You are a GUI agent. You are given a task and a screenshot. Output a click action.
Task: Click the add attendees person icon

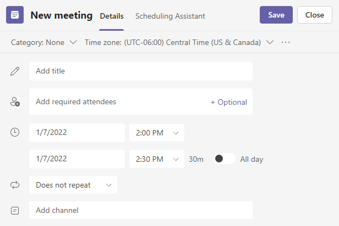(15, 102)
